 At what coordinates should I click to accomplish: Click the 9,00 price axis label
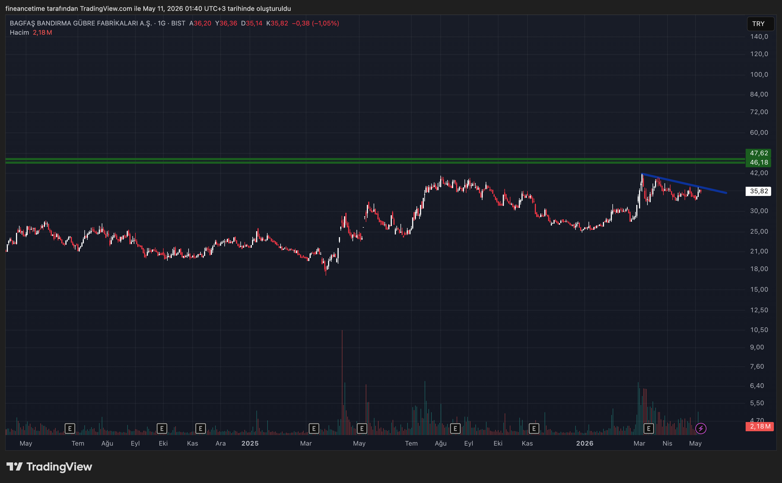[x=757, y=347]
